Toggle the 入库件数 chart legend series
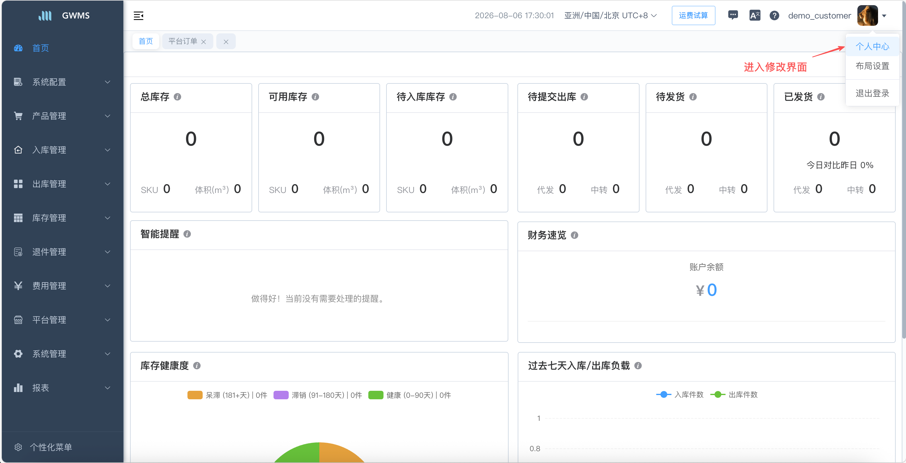Image resolution: width=906 pixels, height=463 pixels. click(679, 395)
